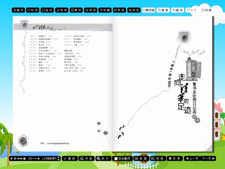This screenshot has height=169, width=225.
Task: Mute sound via the speaker icon
Action: [x=30, y=158]
